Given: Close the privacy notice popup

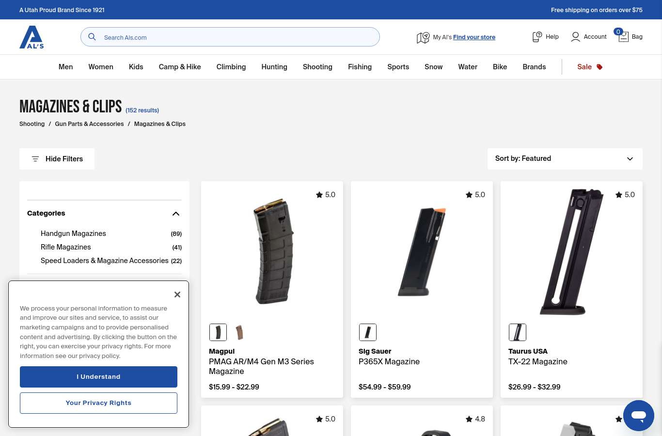Looking at the screenshot, I should tap(177, 295).
